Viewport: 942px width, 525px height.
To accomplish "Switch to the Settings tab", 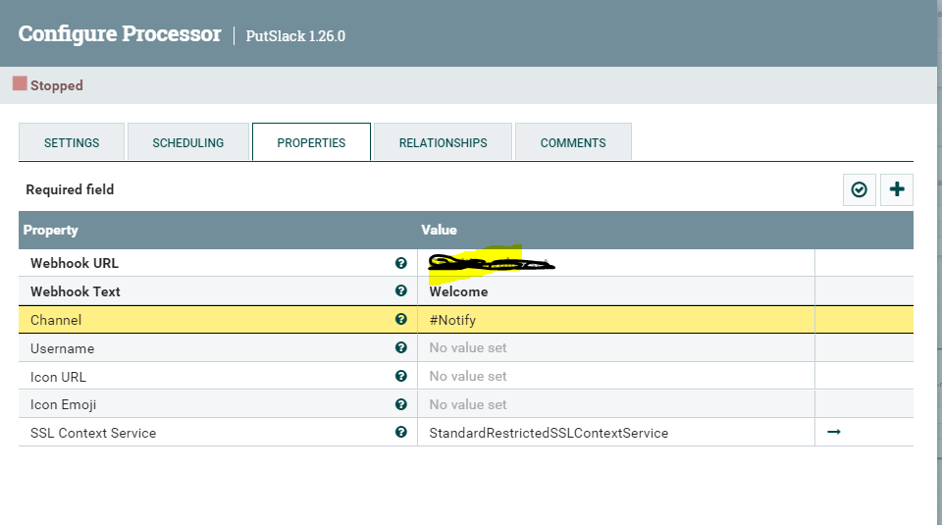I will tap(72, 142).
